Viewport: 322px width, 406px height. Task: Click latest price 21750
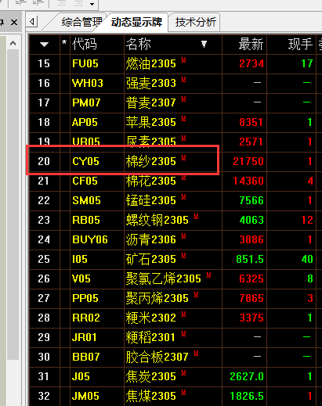(248, 161)
